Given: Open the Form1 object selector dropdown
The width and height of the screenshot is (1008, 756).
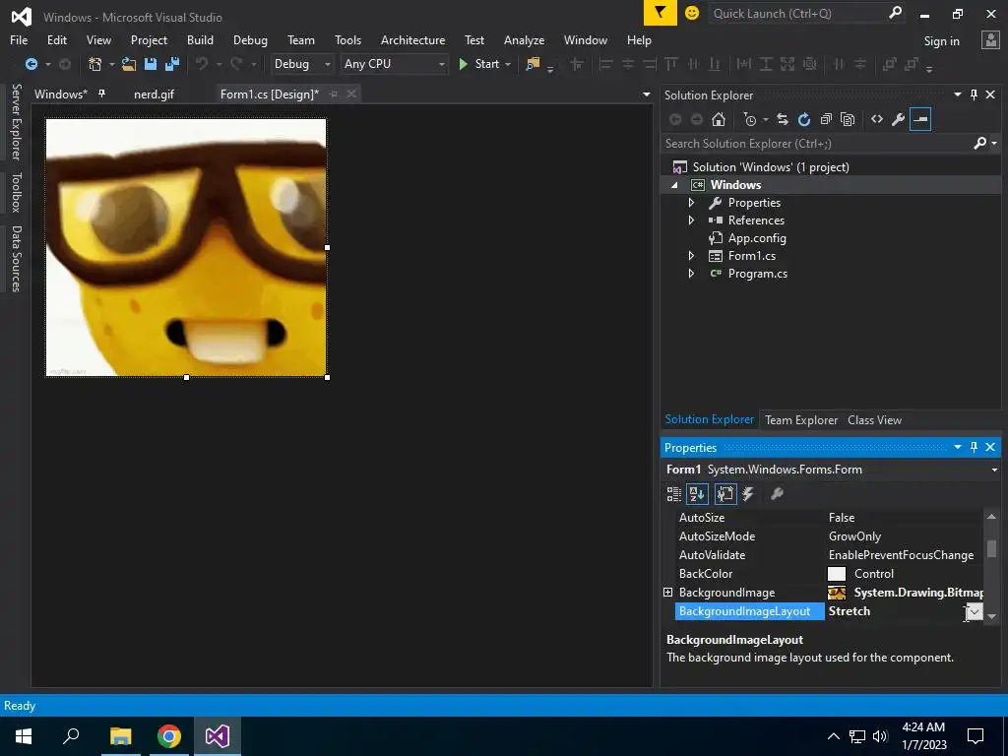Looking at the screenshot, I should pos(994,470).
